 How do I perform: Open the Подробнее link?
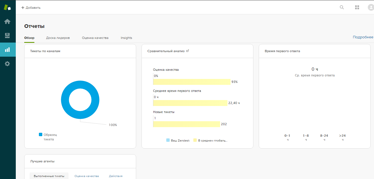tap(363, 37)
